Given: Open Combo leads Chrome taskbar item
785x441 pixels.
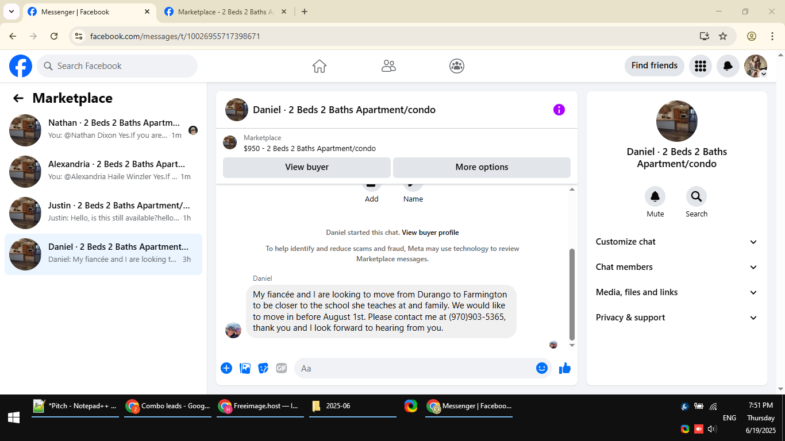Looking at the screenshot, I should pyautogui.click(x=168, y=406).
